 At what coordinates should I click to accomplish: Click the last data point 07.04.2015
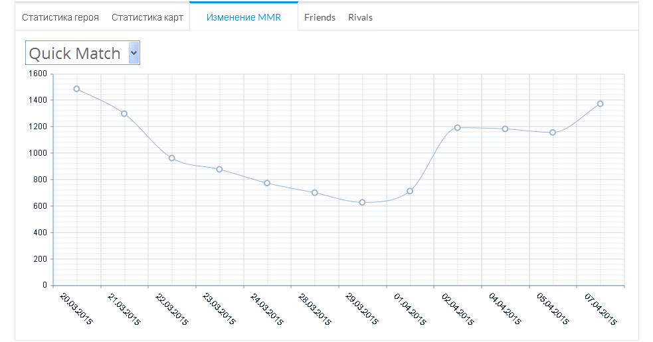click(600, 103)
